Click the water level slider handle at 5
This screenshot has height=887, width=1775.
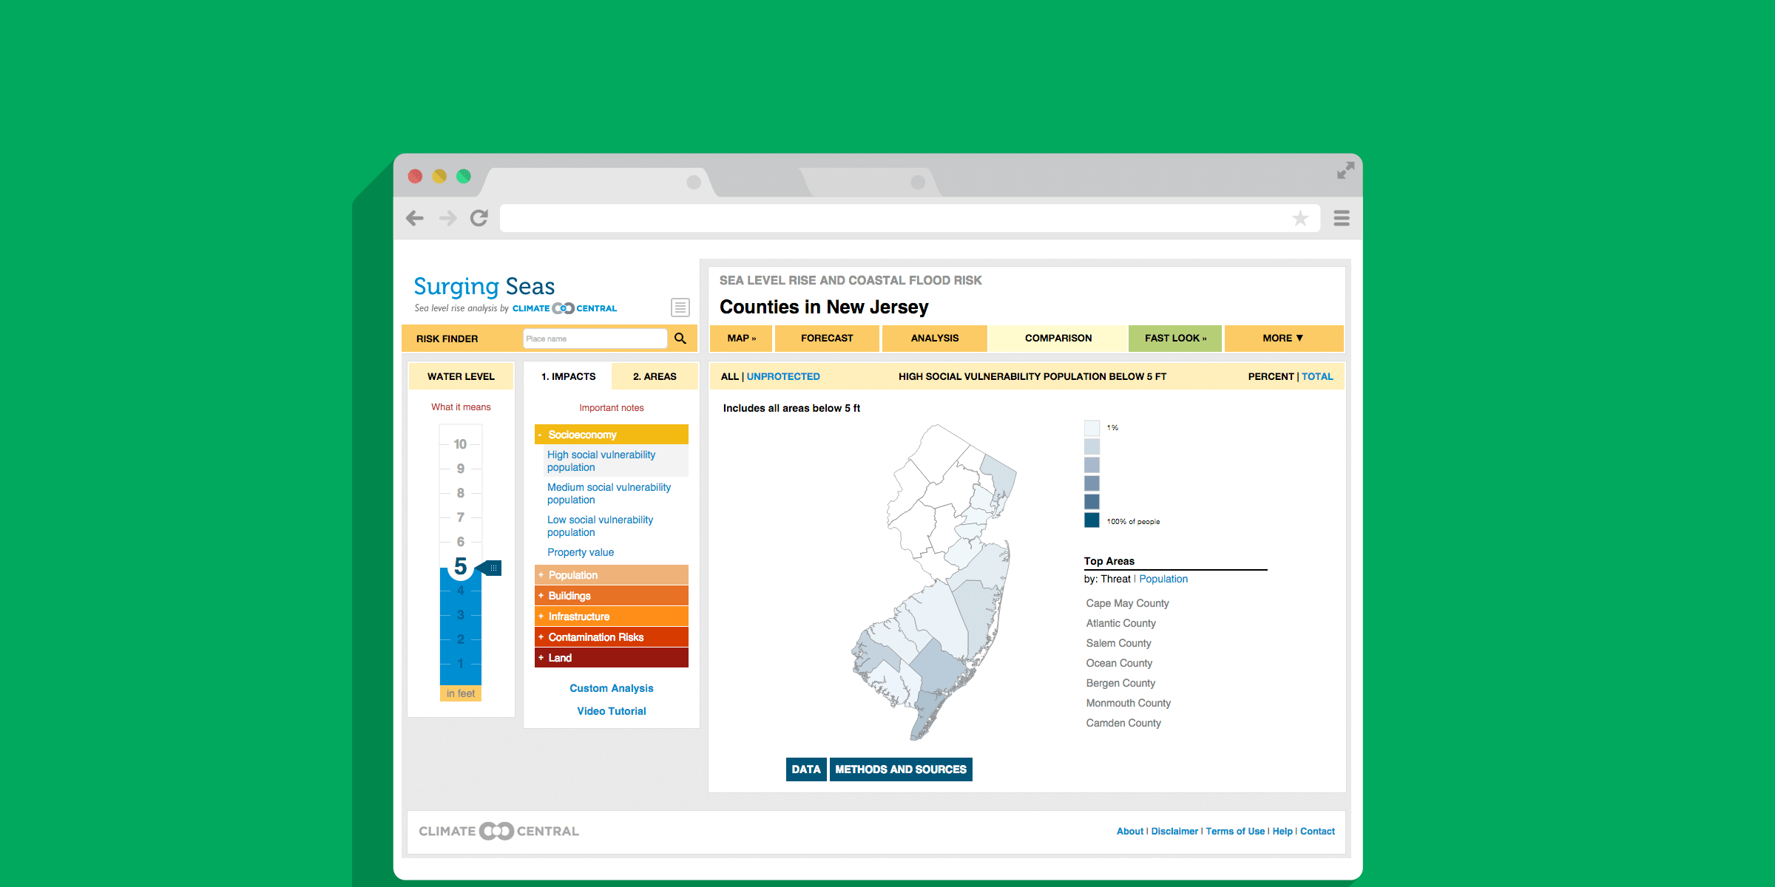491,568
